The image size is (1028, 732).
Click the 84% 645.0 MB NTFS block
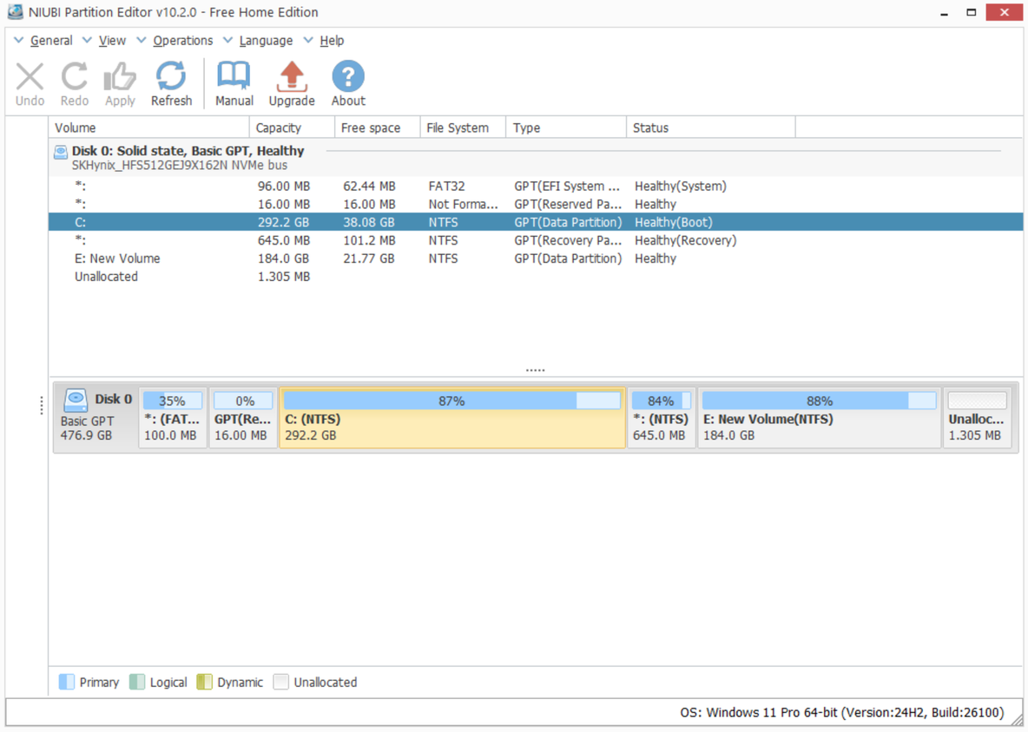[x=661, y=418]
